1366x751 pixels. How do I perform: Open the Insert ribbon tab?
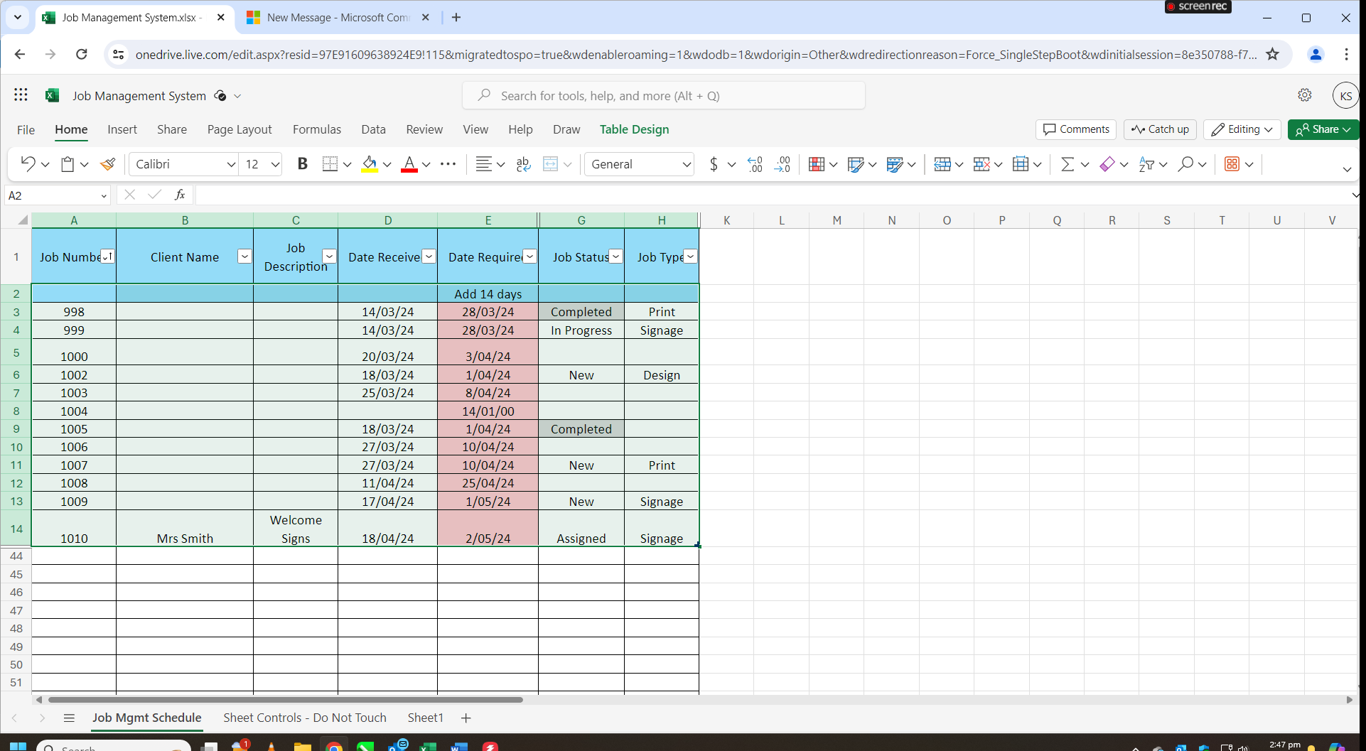122,129
